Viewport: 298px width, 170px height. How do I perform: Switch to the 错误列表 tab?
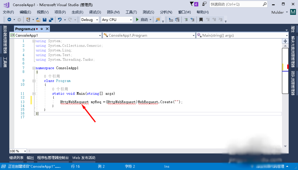click(17, 158)
